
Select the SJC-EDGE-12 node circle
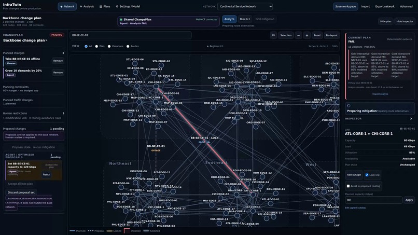click(258, 65)
